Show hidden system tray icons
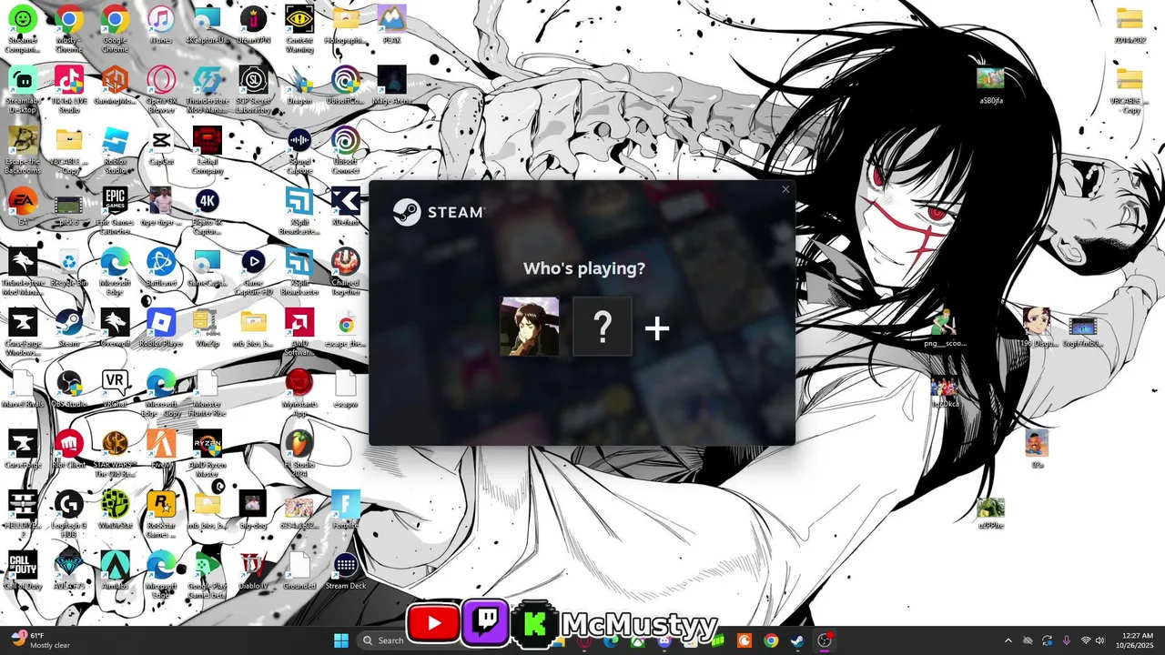 pyautogui.click(x=1008, y=640)
